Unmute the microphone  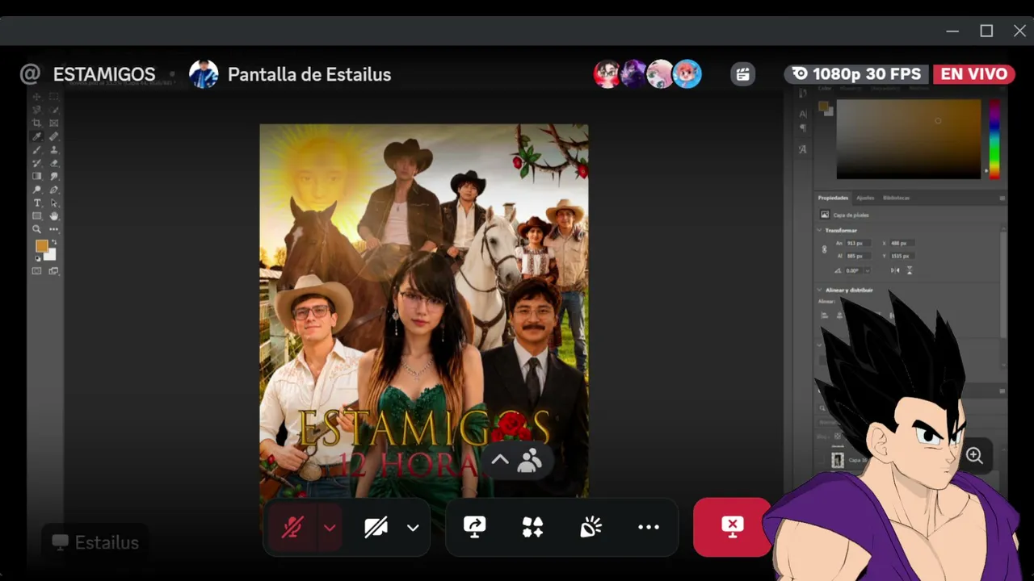292,527
